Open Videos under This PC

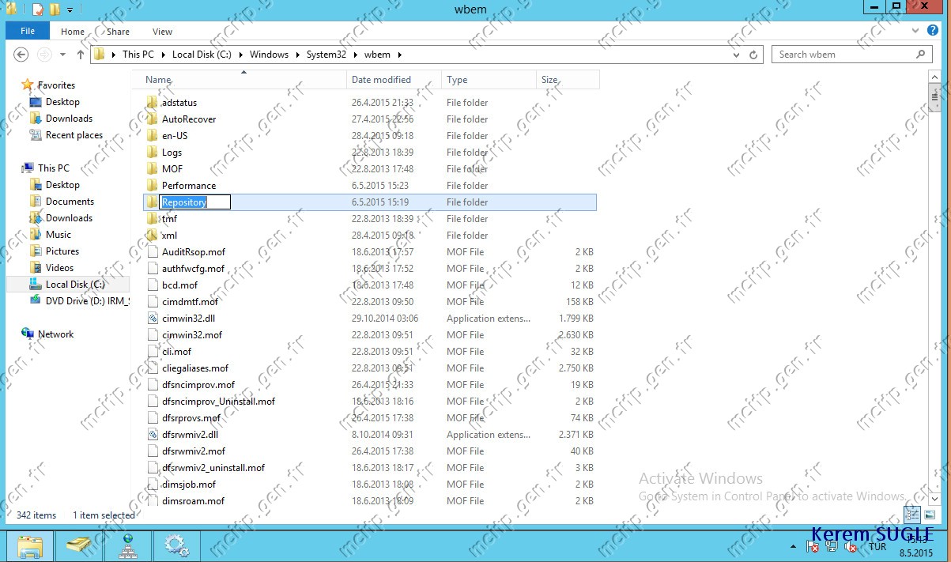pyautogui.click(x=59, y=268)
